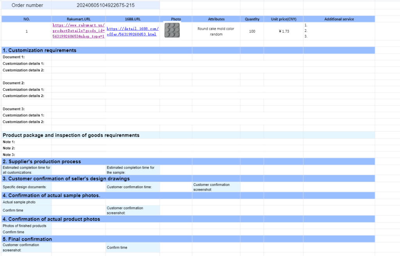Select the "Unit price(CNY)" column header
This screenshot has width=400, height=256.
pos(284,19)
